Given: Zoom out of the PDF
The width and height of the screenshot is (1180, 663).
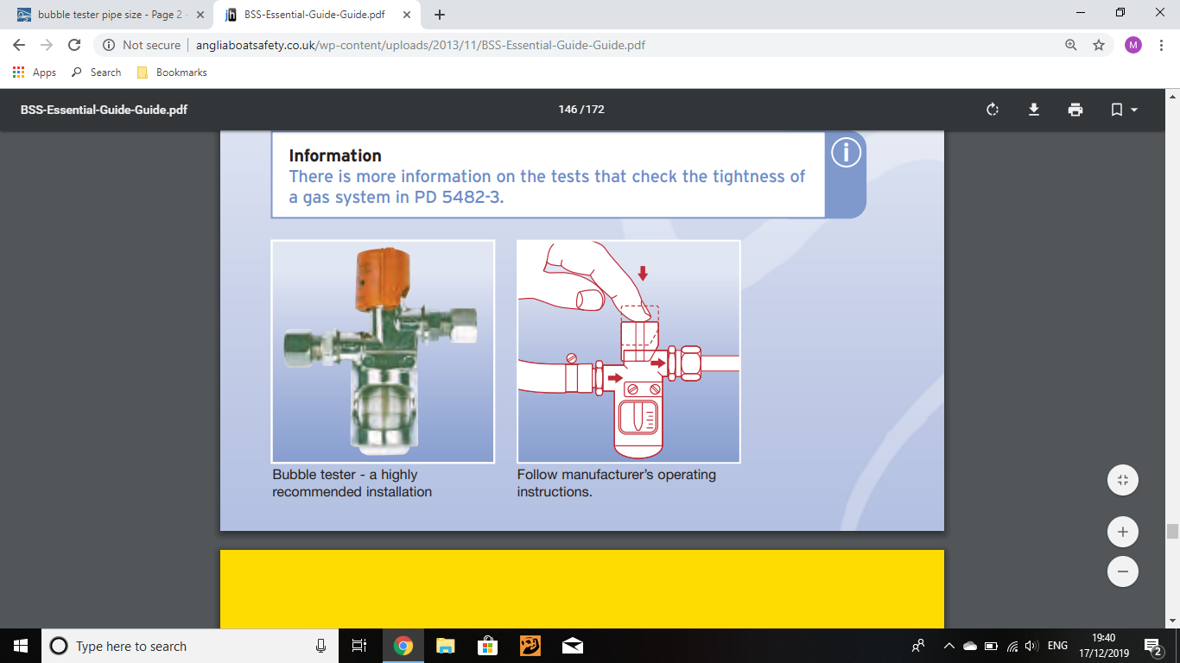Looking at the screenshot, I should [x=1122, y=571].
